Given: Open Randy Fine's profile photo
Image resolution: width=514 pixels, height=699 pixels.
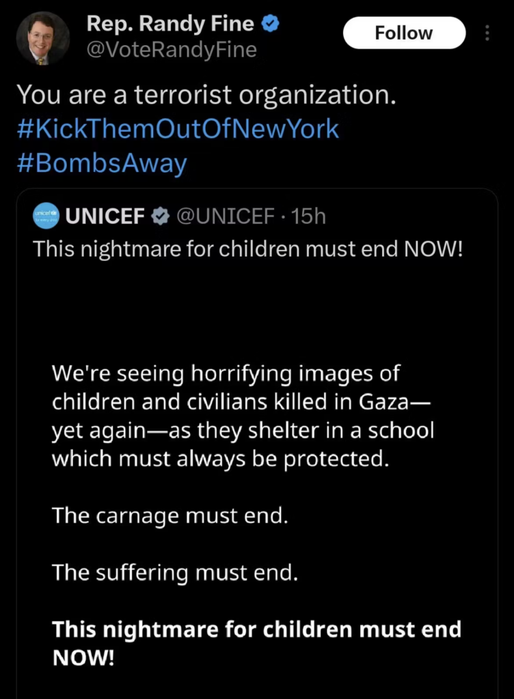Looking at the screenshot, I should [x=42, y=38].
